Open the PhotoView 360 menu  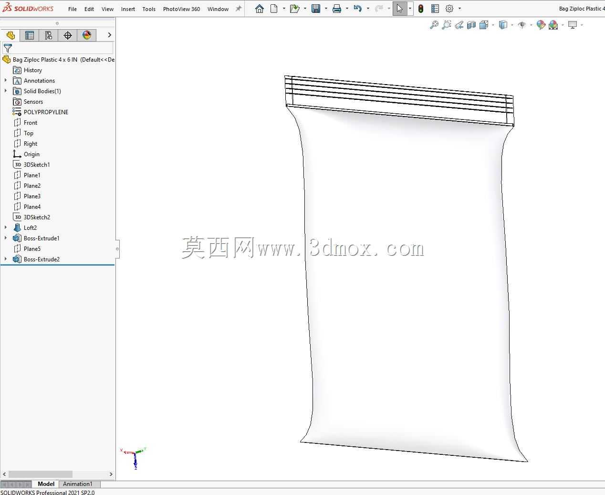point(181,9)
